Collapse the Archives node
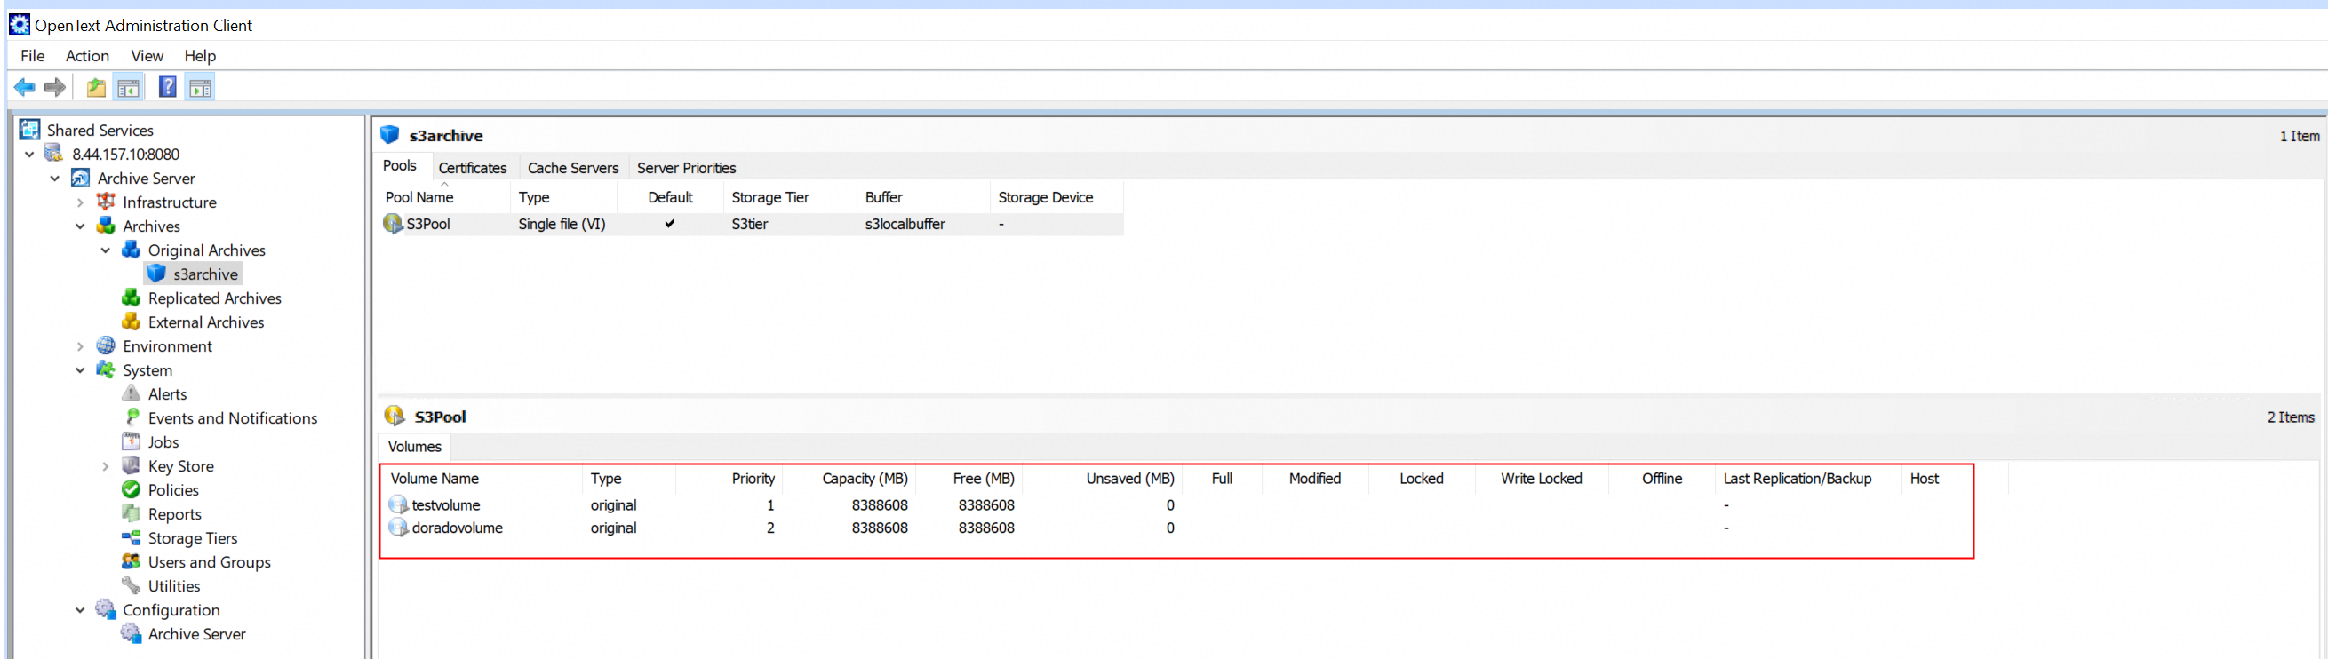2328x659 pixels. tap(81, 226)
